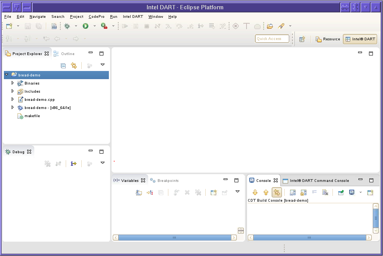Collapse the bread-demo project node
383x256 pixels.
click(x=6, y=74)
